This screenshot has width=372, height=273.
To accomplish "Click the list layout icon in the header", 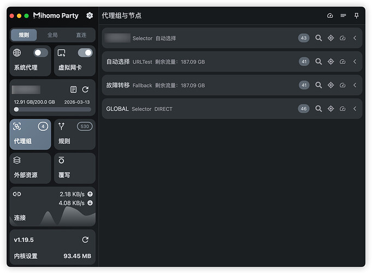I will pos(343,16).
